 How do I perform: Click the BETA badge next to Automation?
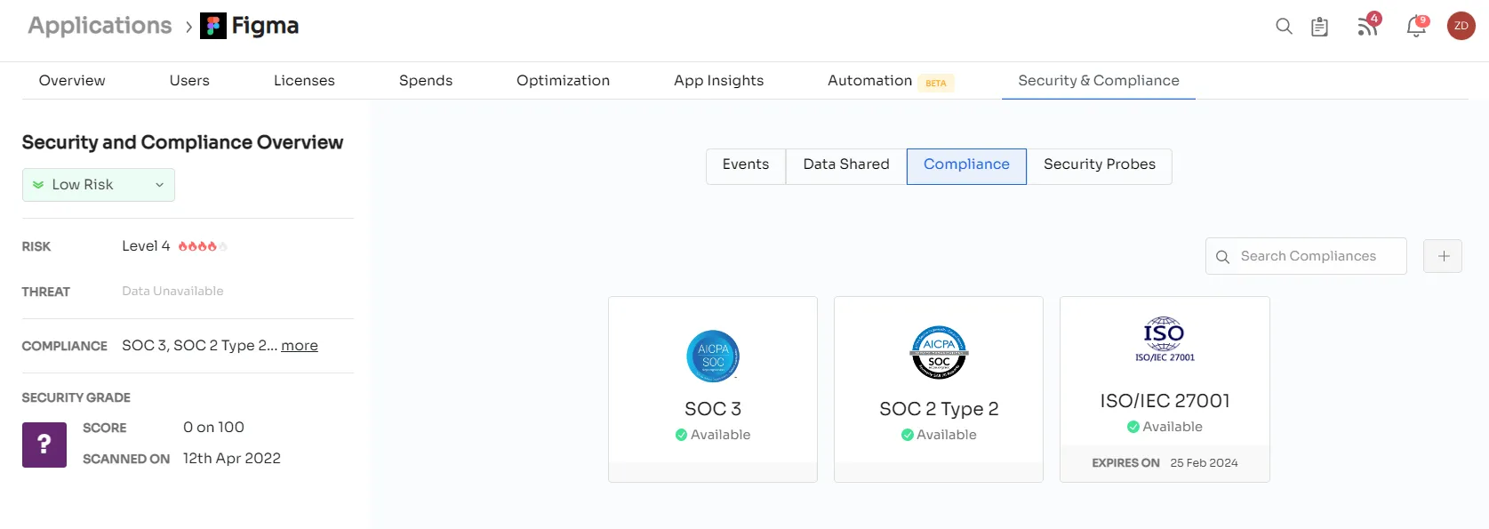click(x=936, y=84)
